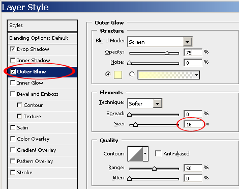Select the Texture sub-entry label
The image size is (239, 189).
(x=32, y=116)
